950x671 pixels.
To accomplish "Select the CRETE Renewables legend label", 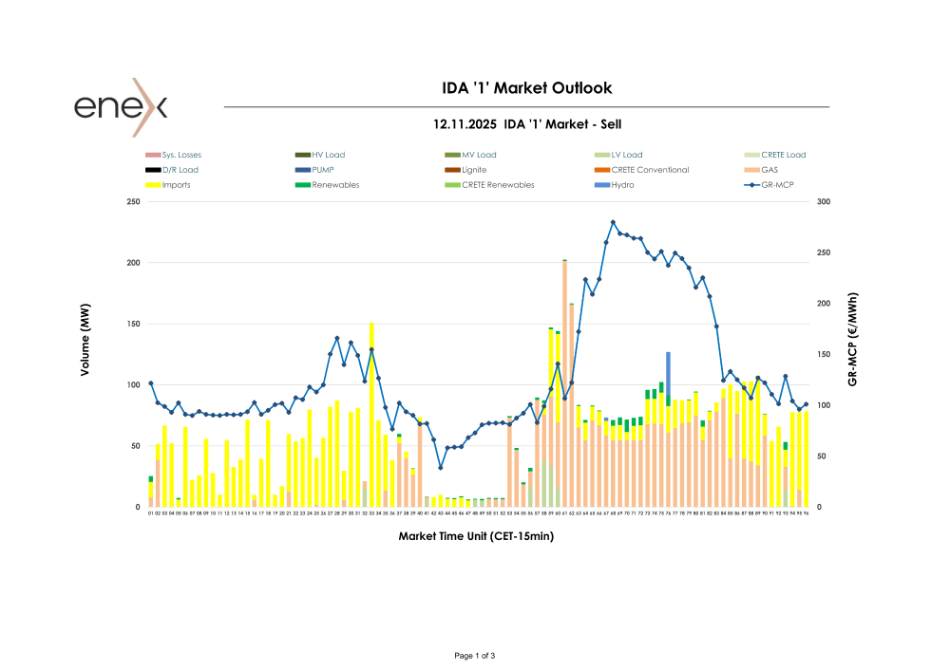I will click(498, 185).
